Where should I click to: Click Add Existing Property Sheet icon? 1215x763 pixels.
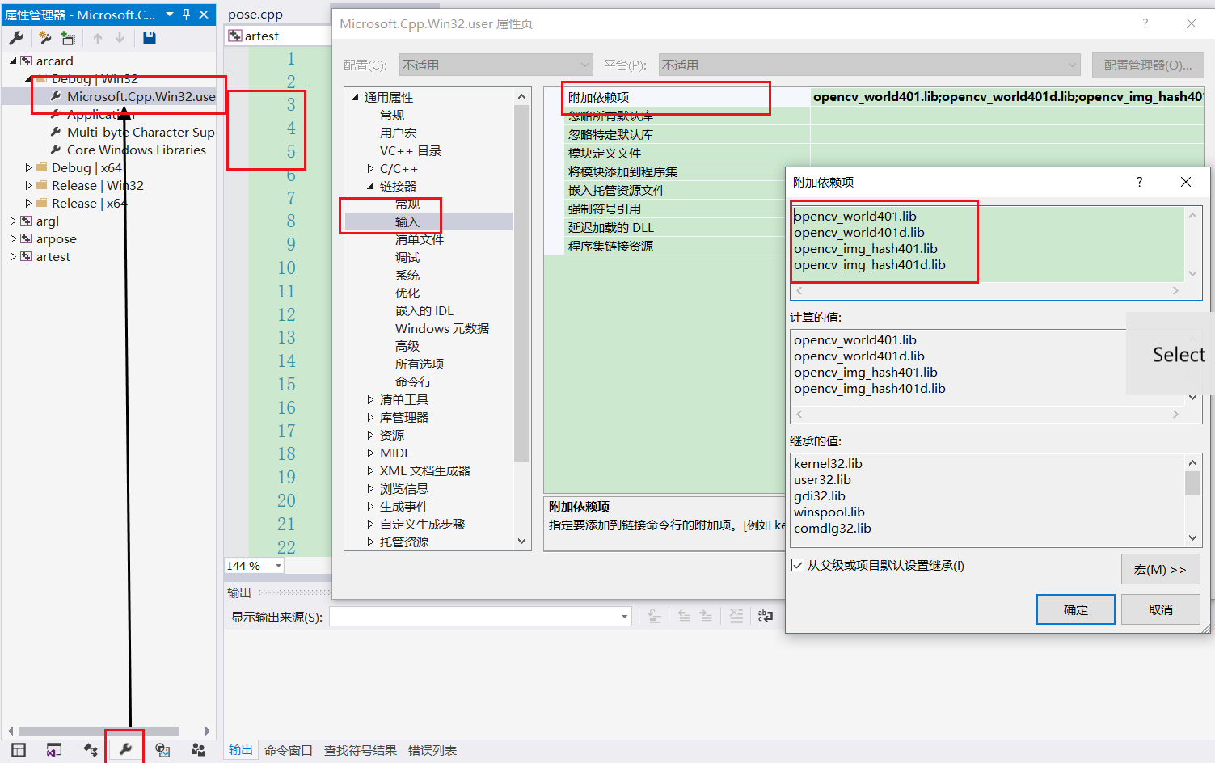click(x=68, y=38)
